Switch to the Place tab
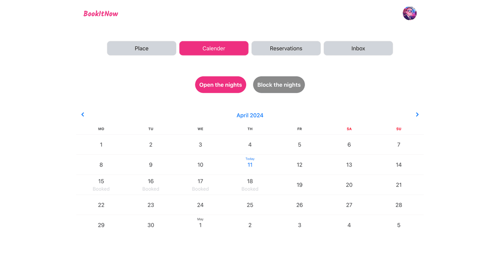The image size is (500, 273). coord(142,48)
